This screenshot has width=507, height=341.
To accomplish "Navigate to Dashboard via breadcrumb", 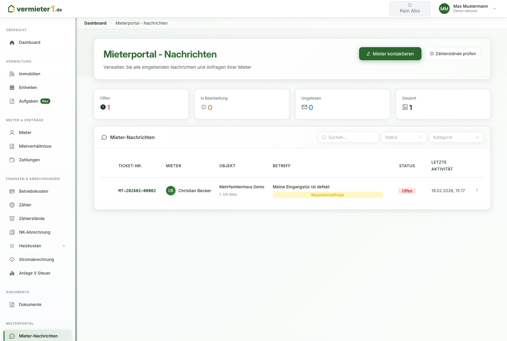I will coord(95,23).
